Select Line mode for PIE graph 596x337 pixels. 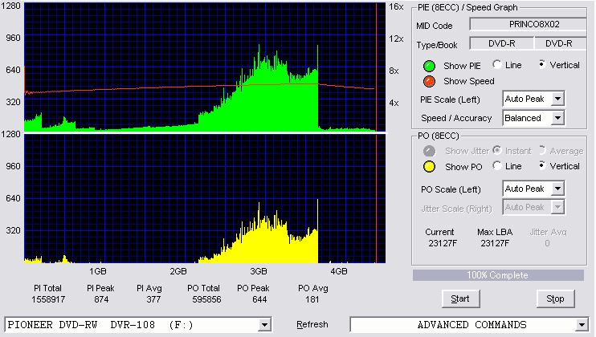coord(496,64)
